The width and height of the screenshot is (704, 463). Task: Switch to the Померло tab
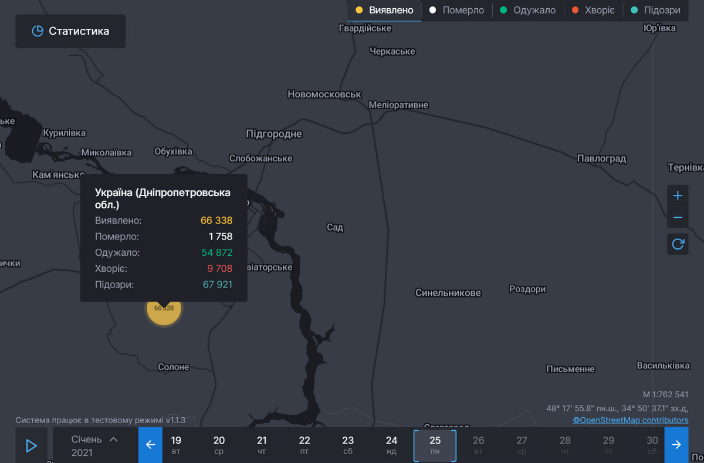457,11
